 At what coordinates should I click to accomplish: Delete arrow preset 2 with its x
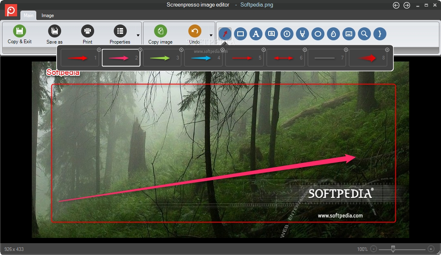pos(140,50)
